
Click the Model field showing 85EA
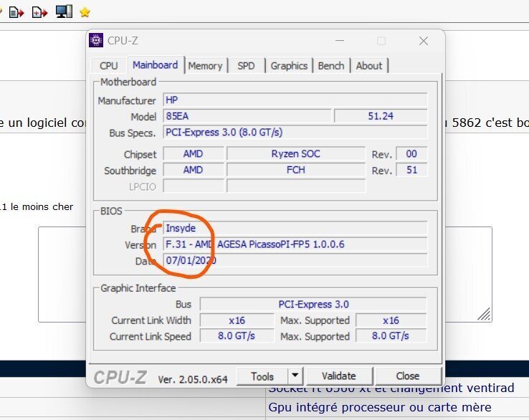coord(247,116)
